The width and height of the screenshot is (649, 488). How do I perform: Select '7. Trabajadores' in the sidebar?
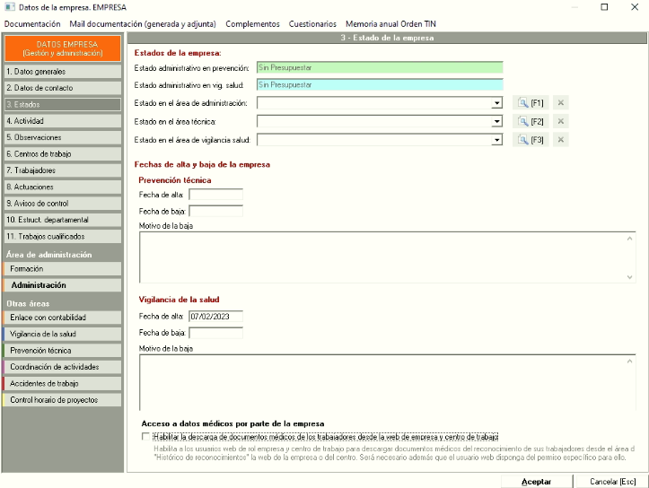[63, 170]
